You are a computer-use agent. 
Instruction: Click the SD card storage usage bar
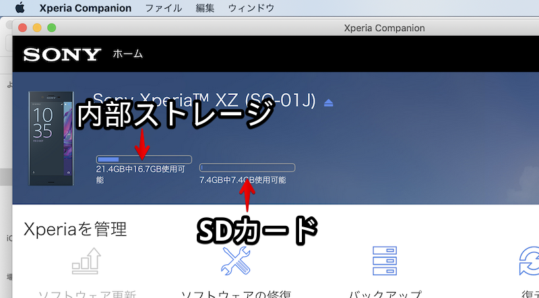pyautogui.click(x=247, y=167)
